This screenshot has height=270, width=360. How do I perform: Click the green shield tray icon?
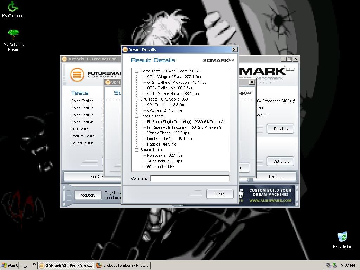pyautogui.click(x=335, y=265)
